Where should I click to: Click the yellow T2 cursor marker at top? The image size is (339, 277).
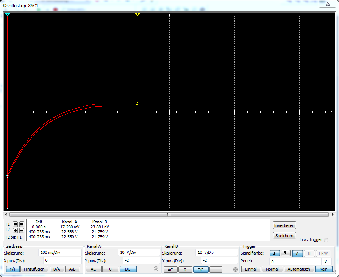pyautogui.click(x=137, y=14)
